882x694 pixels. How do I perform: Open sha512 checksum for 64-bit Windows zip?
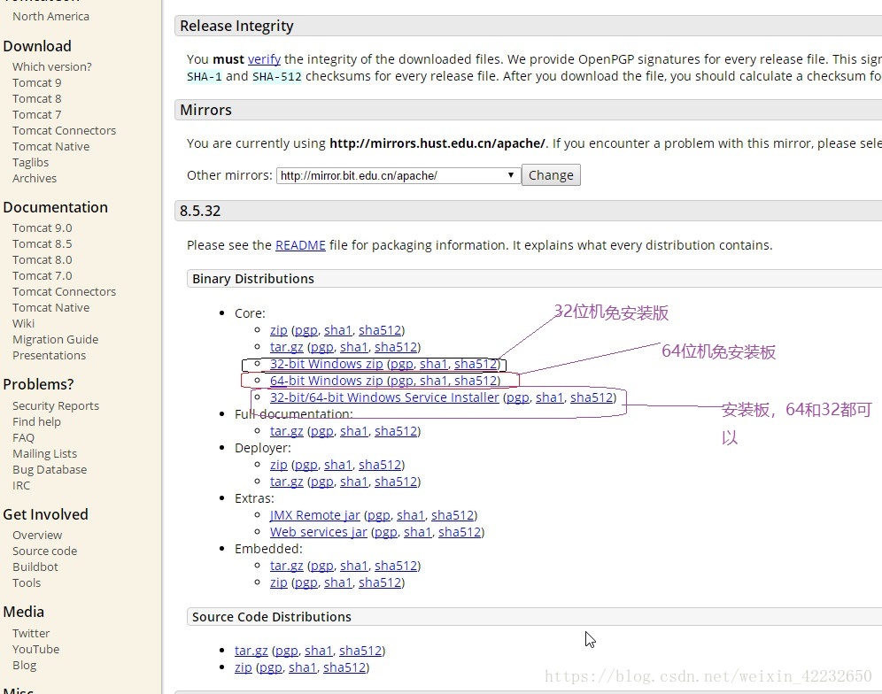coord(476,381)
